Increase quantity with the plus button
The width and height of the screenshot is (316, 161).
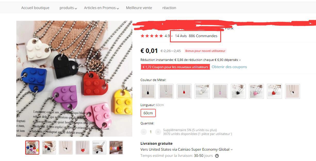coord(158,132)
